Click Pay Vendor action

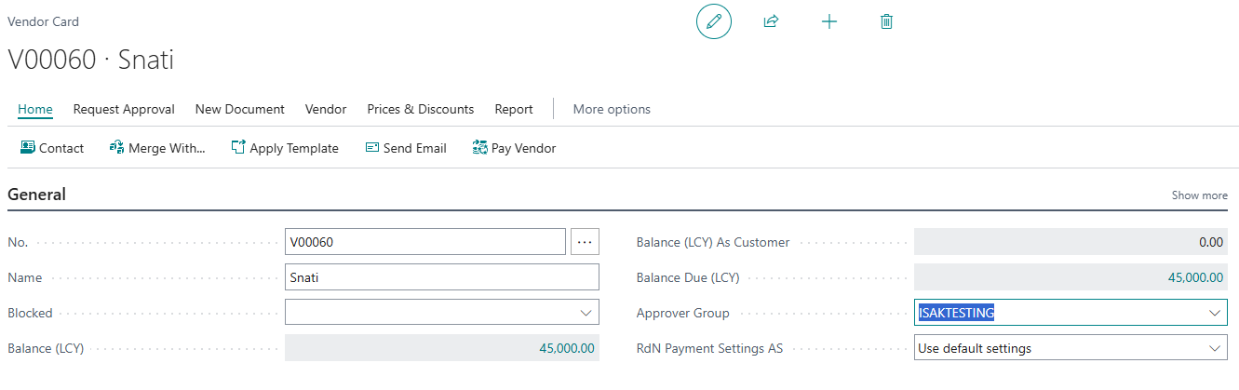(514, 148)
